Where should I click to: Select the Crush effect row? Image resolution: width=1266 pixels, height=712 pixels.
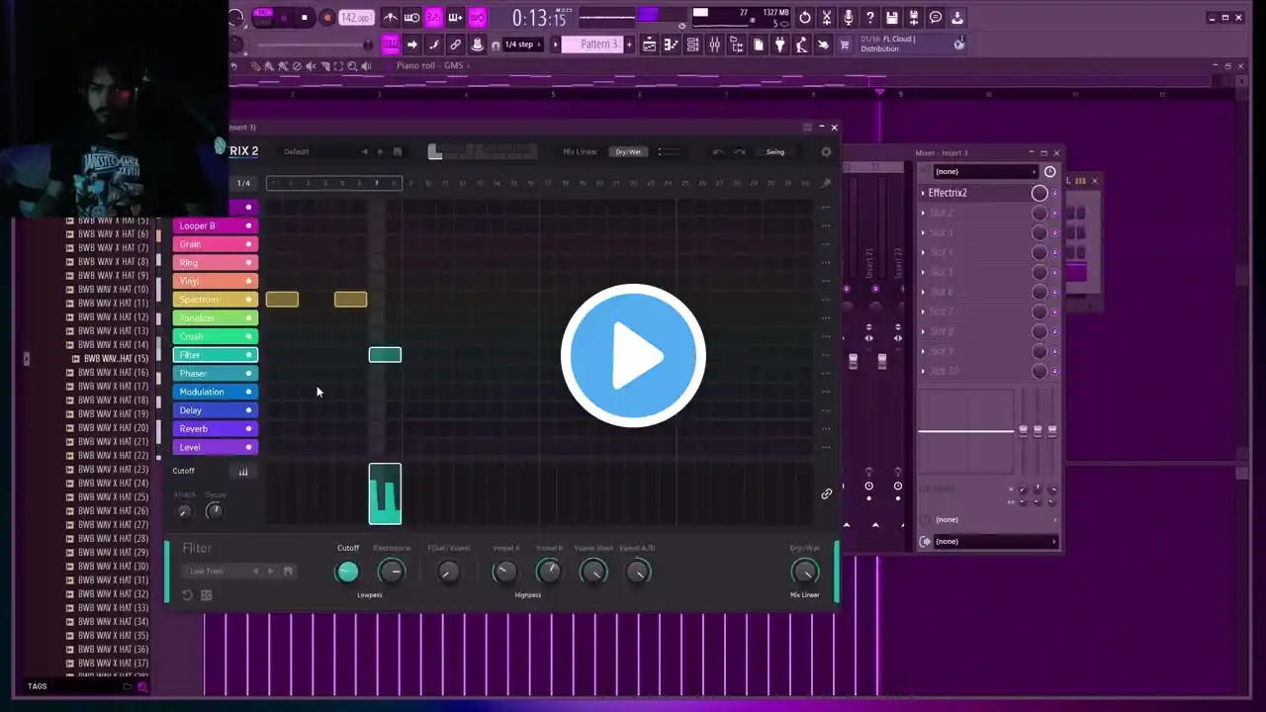click(216, 336)
